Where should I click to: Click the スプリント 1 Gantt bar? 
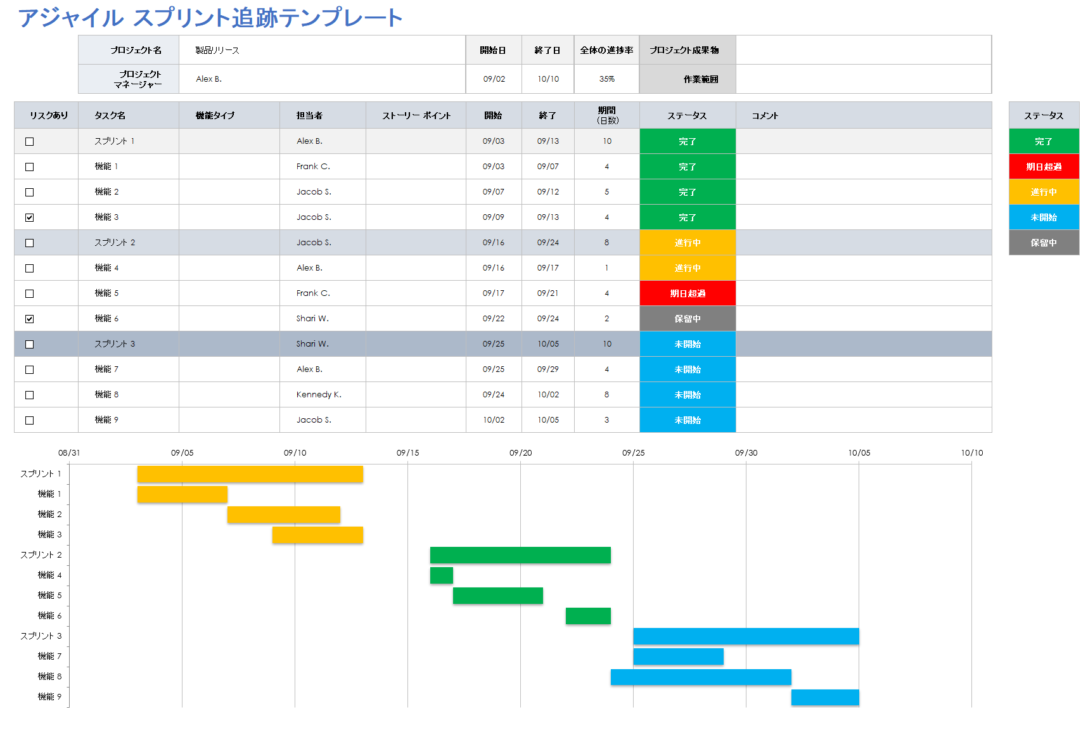coord(250,474)
